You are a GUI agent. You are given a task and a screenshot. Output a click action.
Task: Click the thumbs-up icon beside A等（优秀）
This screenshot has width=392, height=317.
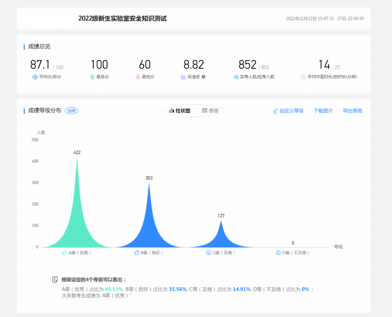[64, 253]
